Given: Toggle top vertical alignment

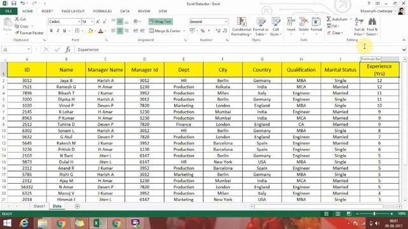Looking at the screenshot, I should coord(113,21).
